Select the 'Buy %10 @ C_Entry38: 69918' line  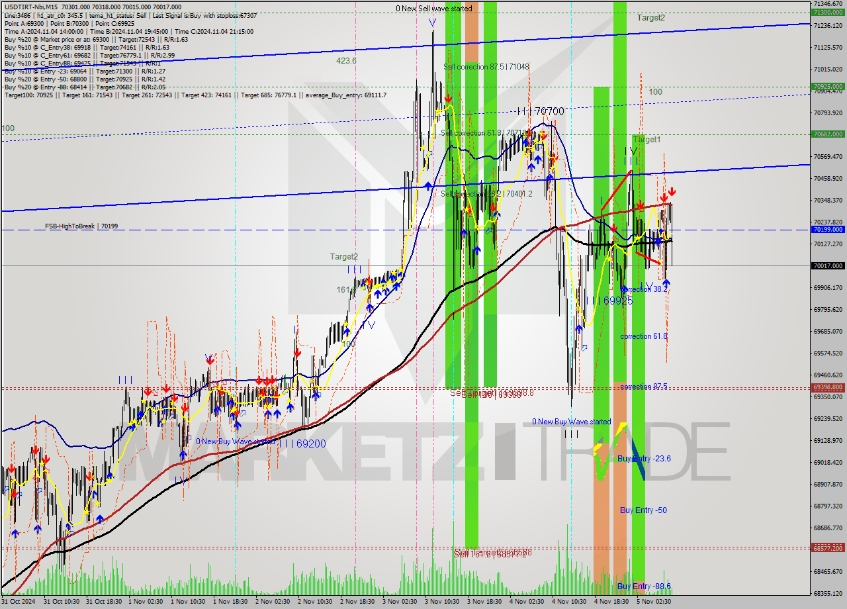tap(86, 47)
